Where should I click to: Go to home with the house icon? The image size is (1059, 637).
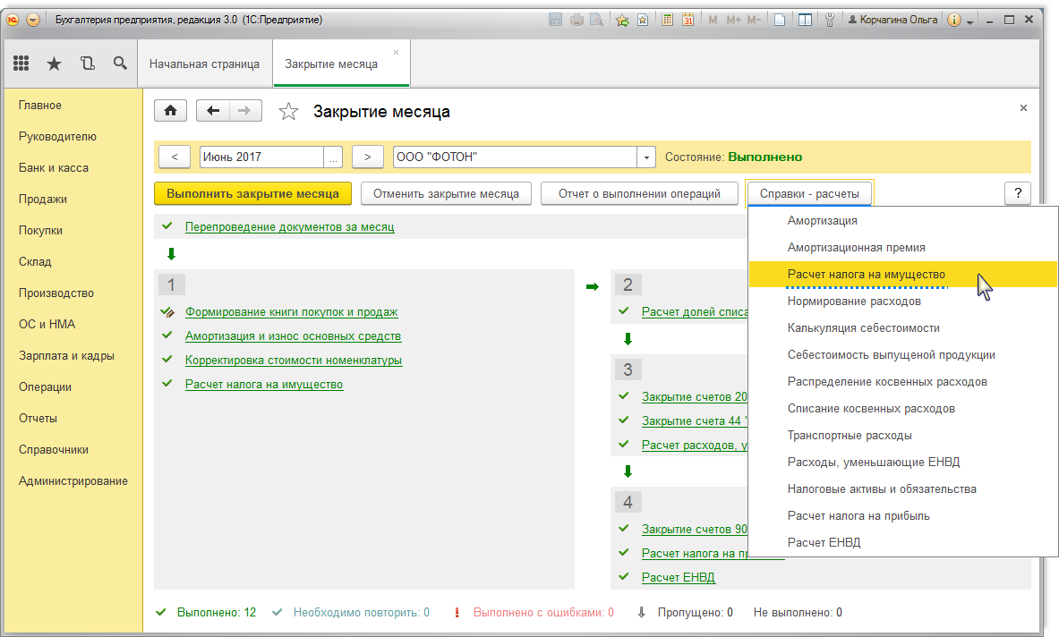coord(170,111)
